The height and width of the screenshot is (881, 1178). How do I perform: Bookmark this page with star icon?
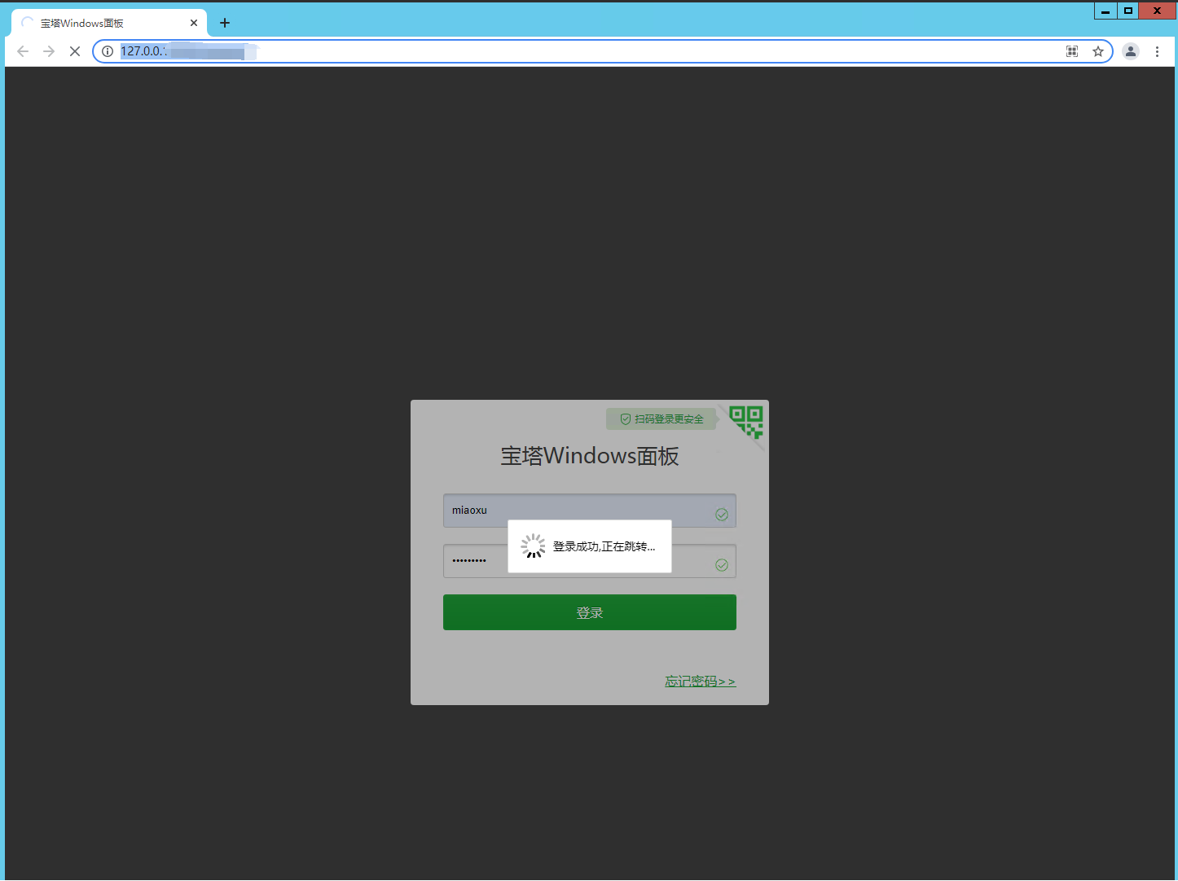1098,51
